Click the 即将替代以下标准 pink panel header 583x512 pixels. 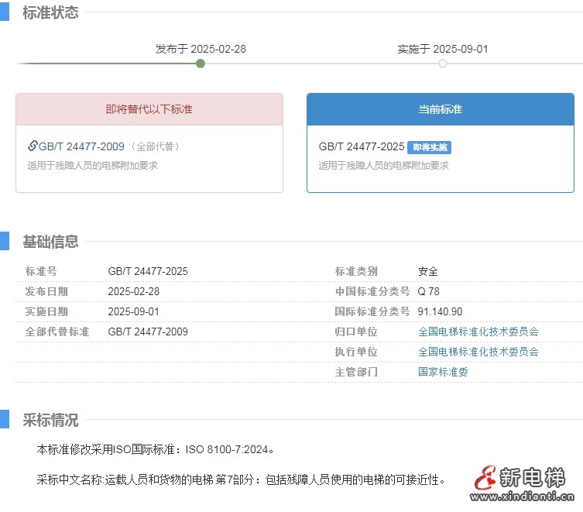click(149, 109)
